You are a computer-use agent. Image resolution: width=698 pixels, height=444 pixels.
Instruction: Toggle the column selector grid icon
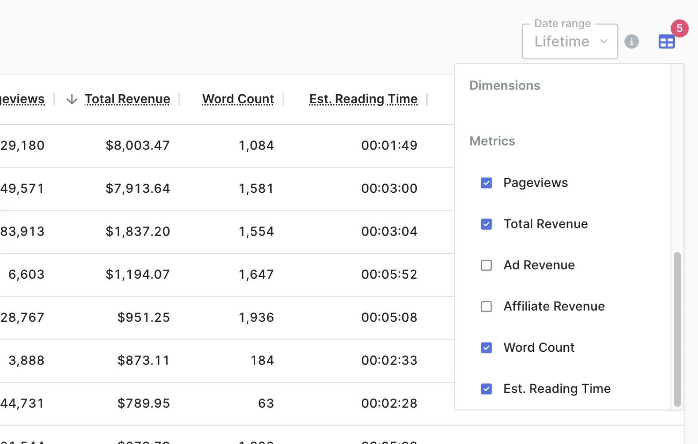click(x=666, y=42)
